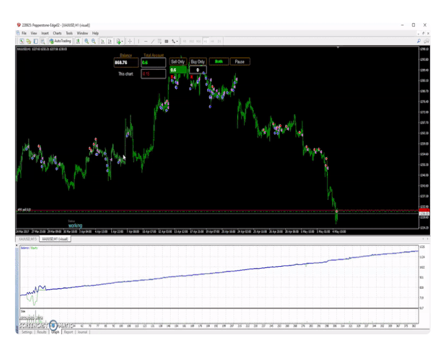The image size is (441, 344).
Task: Switch to H1 timeframe
Action: coord(206,42)
